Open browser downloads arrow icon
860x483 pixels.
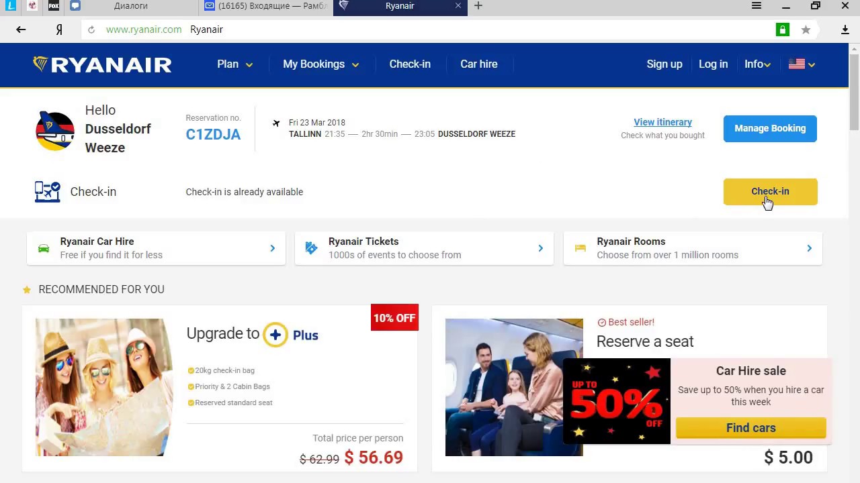click(845, 30)
